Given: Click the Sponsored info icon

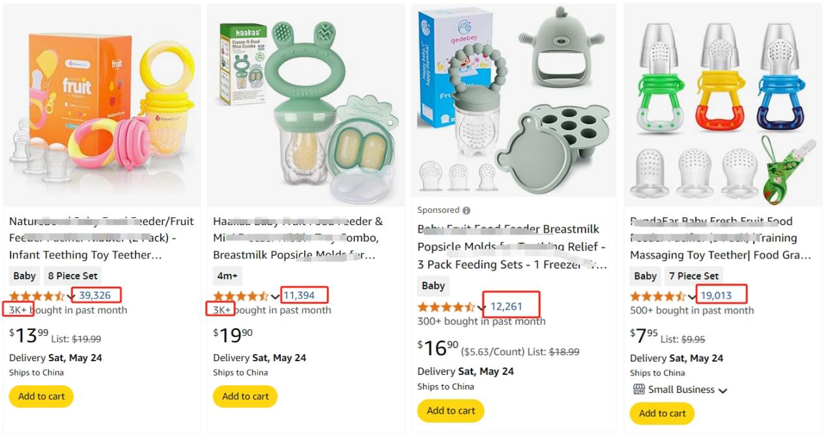Looking at the screenshot, I should [466, 210].
